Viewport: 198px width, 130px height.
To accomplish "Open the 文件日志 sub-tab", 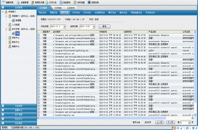I will point(76,13).
